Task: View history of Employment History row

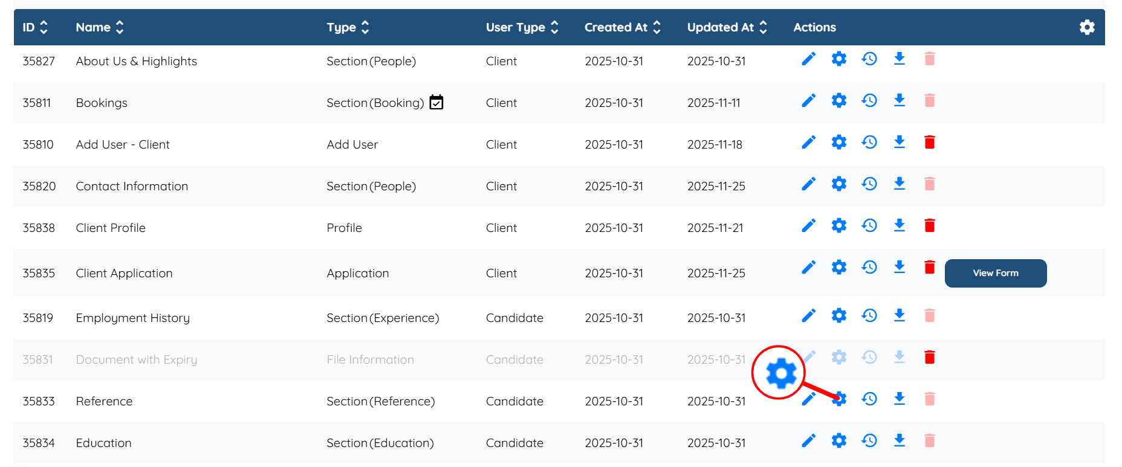Action: coord(869,315)
